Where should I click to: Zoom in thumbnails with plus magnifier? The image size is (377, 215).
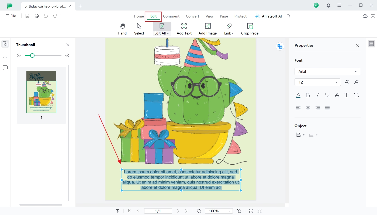67,56
